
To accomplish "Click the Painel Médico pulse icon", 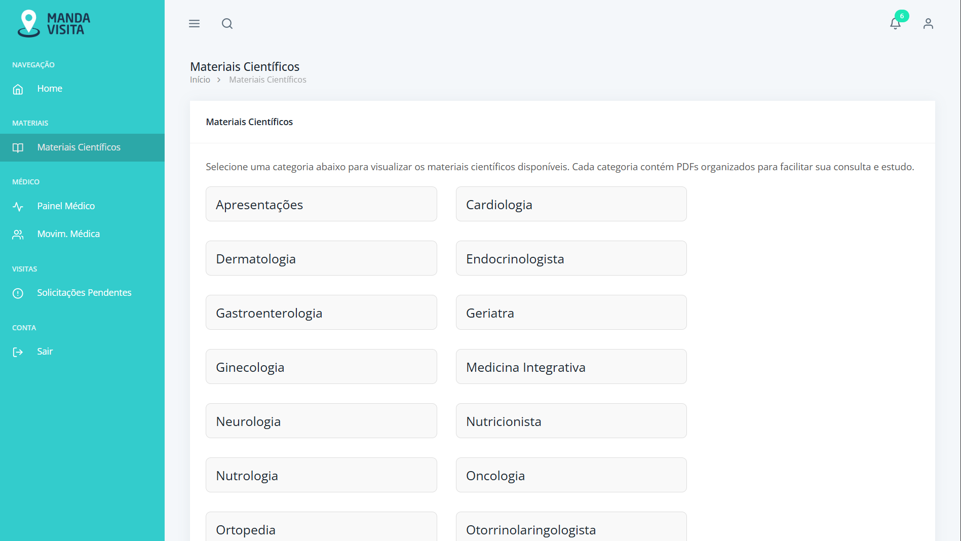I will (x=18, y=207).
